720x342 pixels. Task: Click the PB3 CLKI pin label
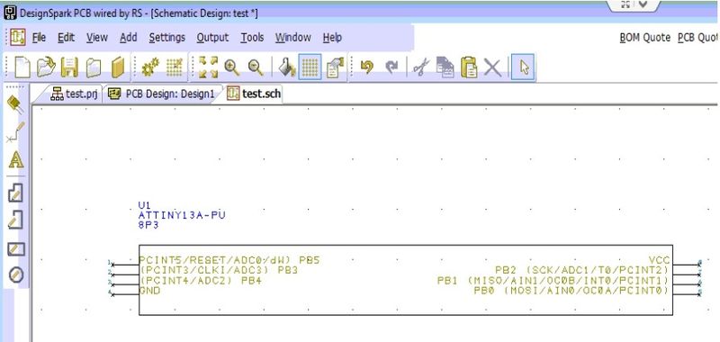click(219, 270)
